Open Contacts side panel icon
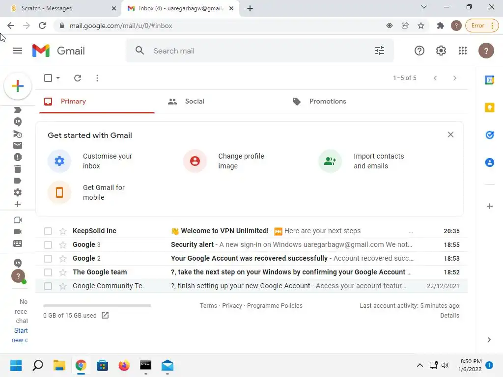This screenshot has height=377, width=503. coord(490,162)
